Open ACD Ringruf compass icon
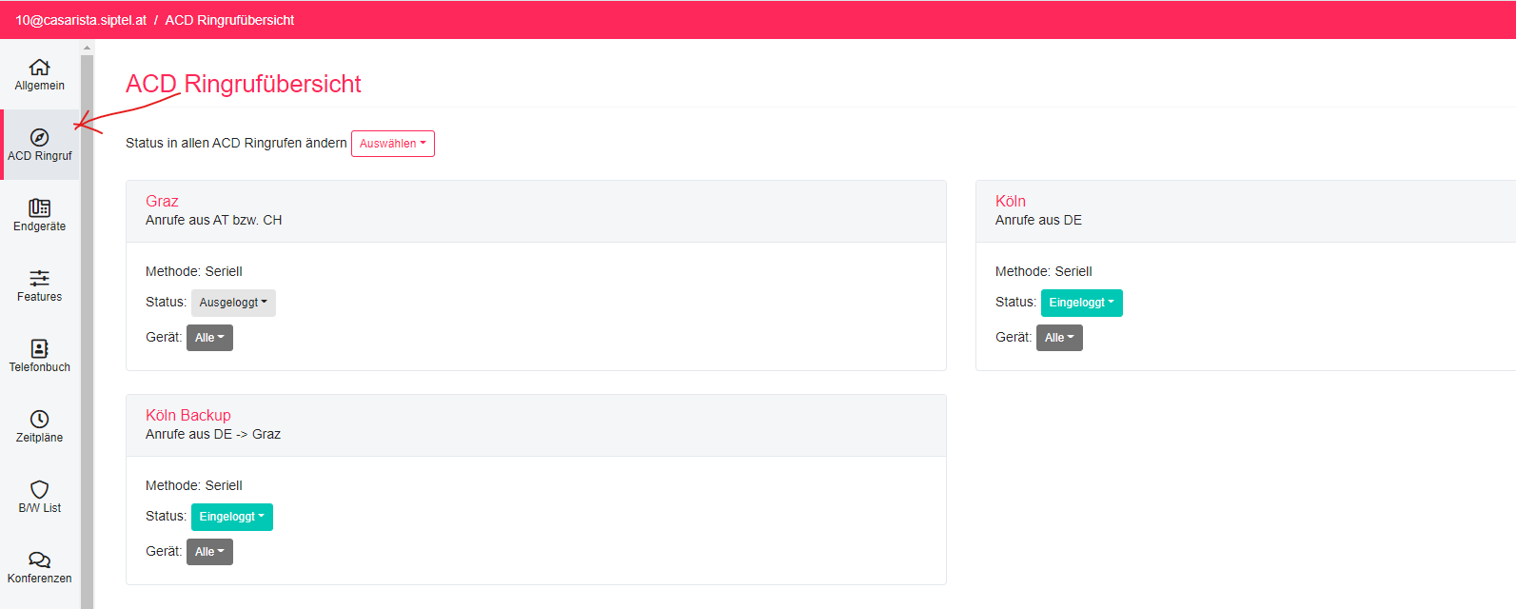The height and width of the screenshot is (609, 1516). 39,138
